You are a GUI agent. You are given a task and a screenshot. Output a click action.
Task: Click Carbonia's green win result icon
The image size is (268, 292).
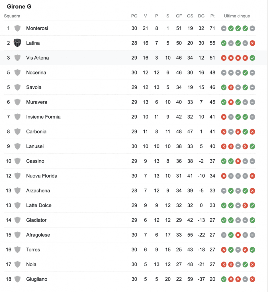pyautogui.click(x=245, y=132)
